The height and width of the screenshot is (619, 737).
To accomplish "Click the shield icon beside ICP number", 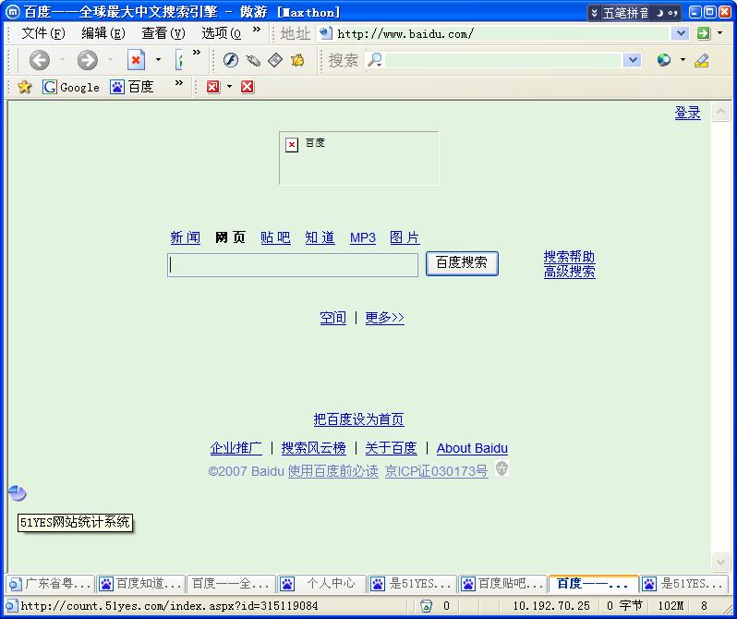I will [502, 468].
